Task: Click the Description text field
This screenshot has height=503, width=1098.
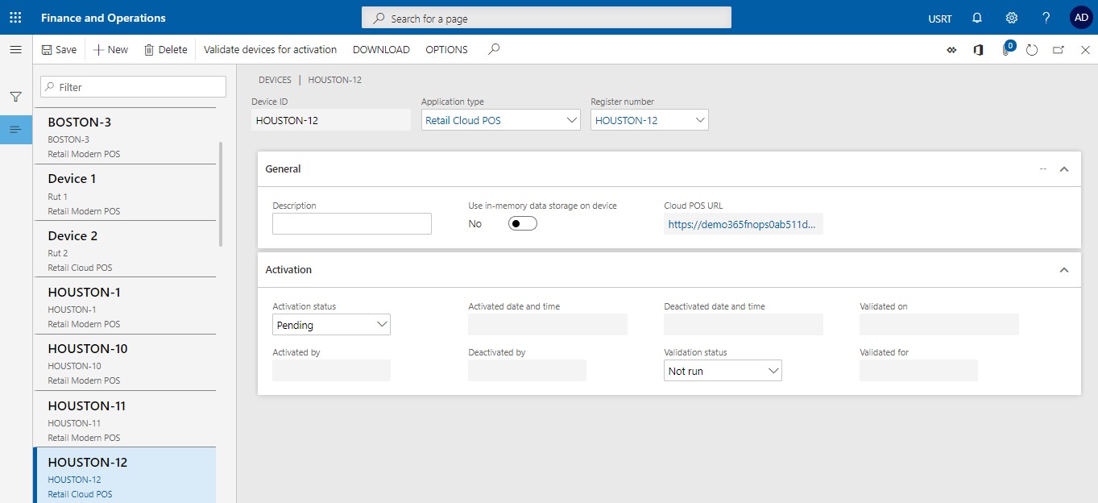Action: (351, 224)
